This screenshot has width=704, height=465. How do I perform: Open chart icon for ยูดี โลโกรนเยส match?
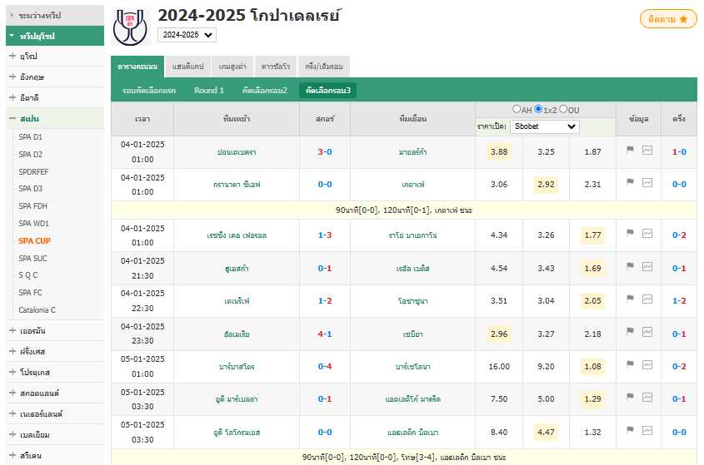coord(647,430)
